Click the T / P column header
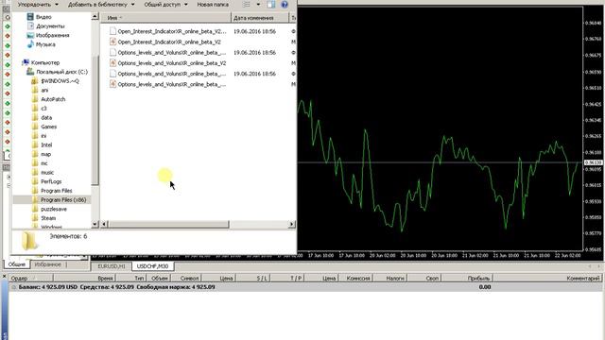This screenshot has height=340, width=605. pos(287,278)
